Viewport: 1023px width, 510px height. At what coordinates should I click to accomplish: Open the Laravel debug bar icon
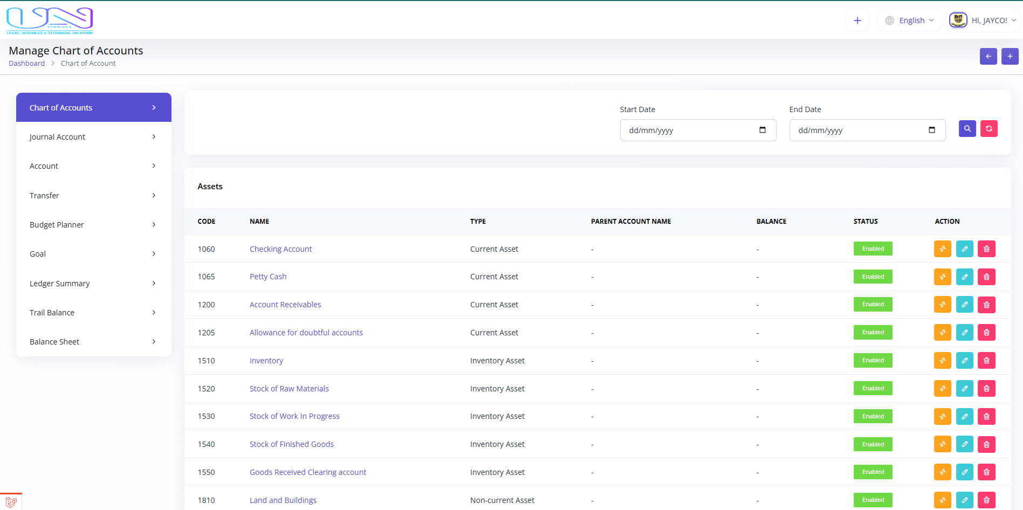tap(11, 502)
